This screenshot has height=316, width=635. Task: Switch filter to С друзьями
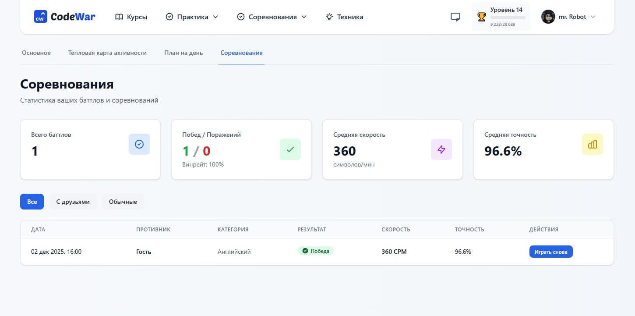coord(73,202)
